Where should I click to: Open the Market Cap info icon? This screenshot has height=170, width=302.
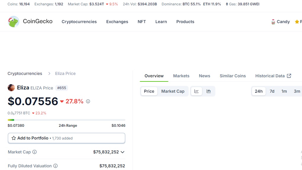pyautogui.click(x=35, y=152)
